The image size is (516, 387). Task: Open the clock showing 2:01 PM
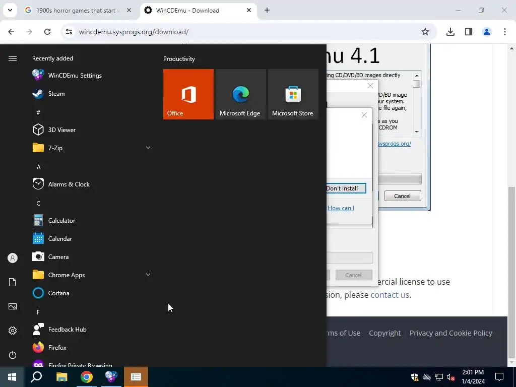click(x=473, y=377)
